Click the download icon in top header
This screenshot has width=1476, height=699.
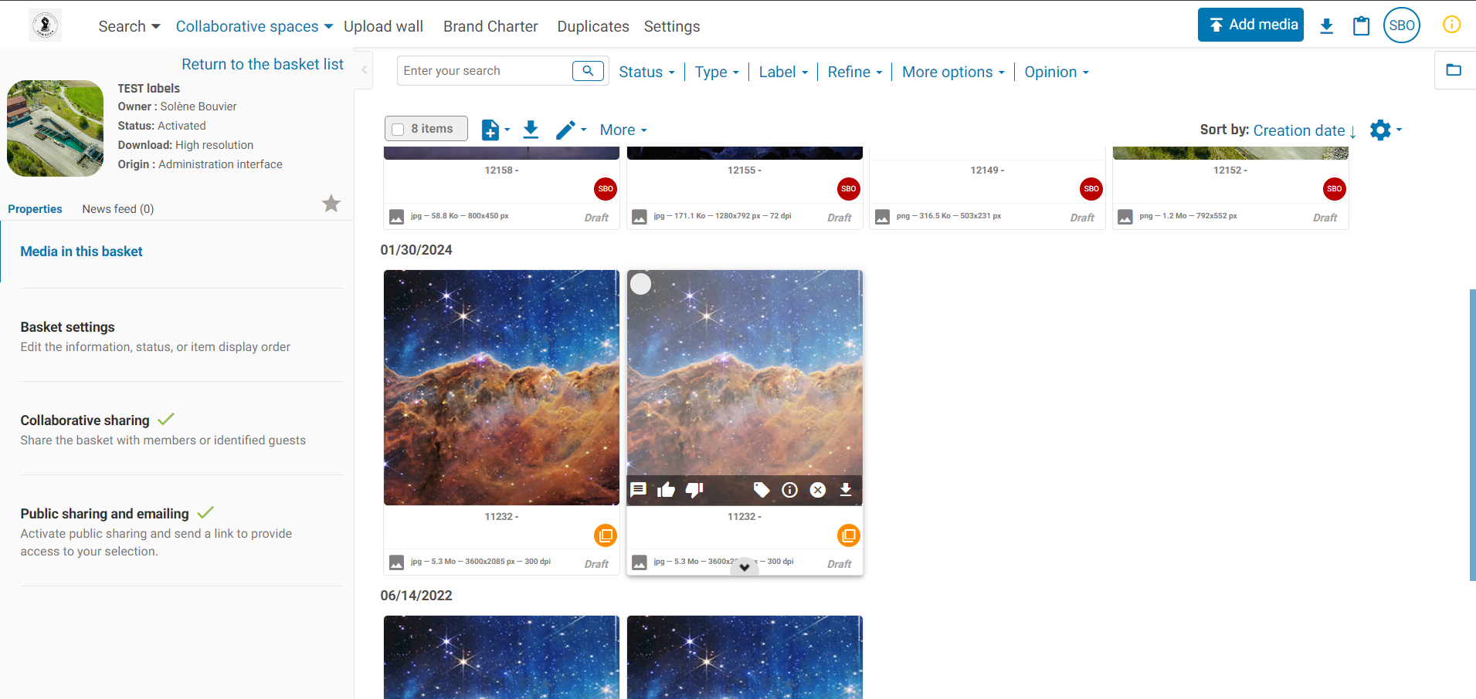(x=1326, y=26)
